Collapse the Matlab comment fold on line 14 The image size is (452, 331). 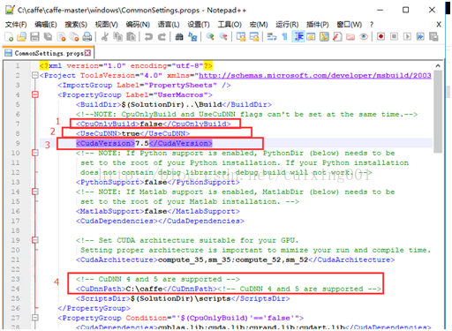(35, 192)
